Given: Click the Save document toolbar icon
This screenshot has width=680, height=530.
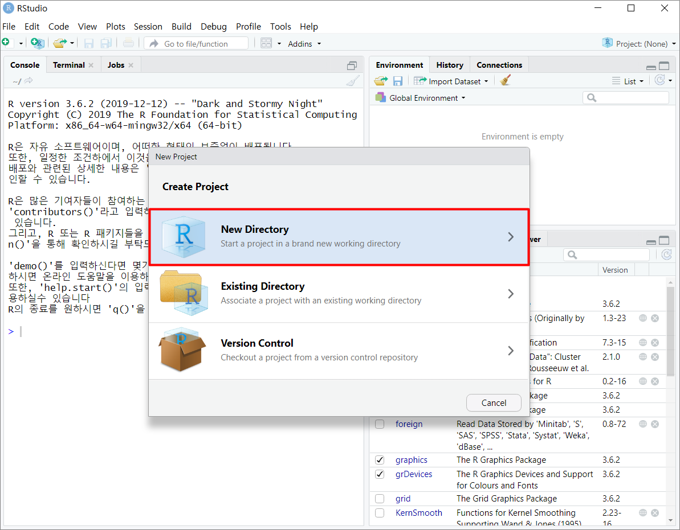Looking at the screenshot, I should click(89, 43).
